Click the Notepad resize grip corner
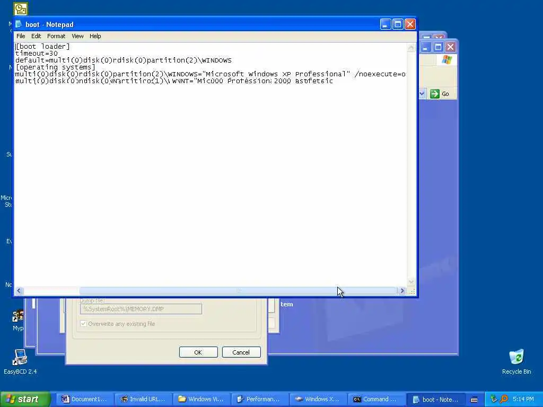 coord(411,291)
